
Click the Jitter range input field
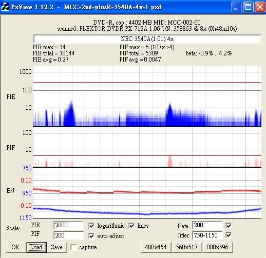click(x=207, y=235)
